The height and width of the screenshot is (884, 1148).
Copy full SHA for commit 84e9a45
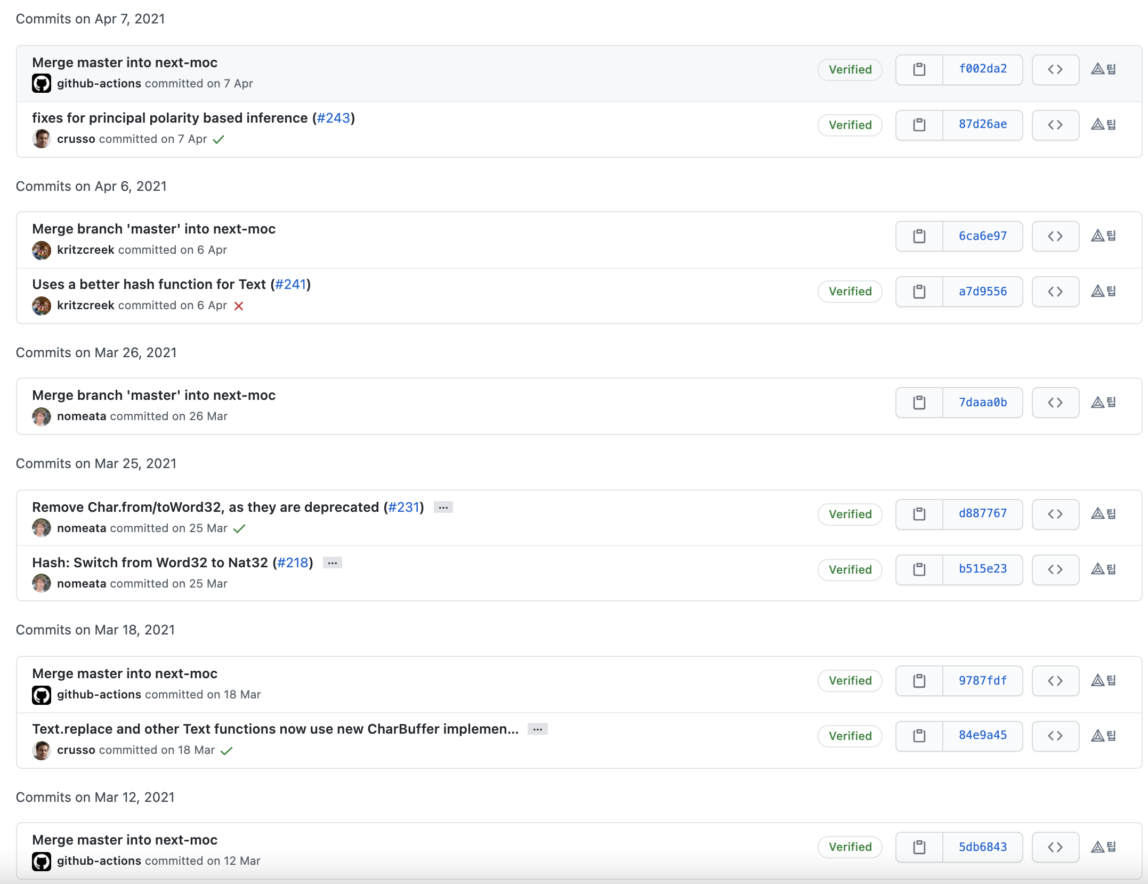coord(919,736)
